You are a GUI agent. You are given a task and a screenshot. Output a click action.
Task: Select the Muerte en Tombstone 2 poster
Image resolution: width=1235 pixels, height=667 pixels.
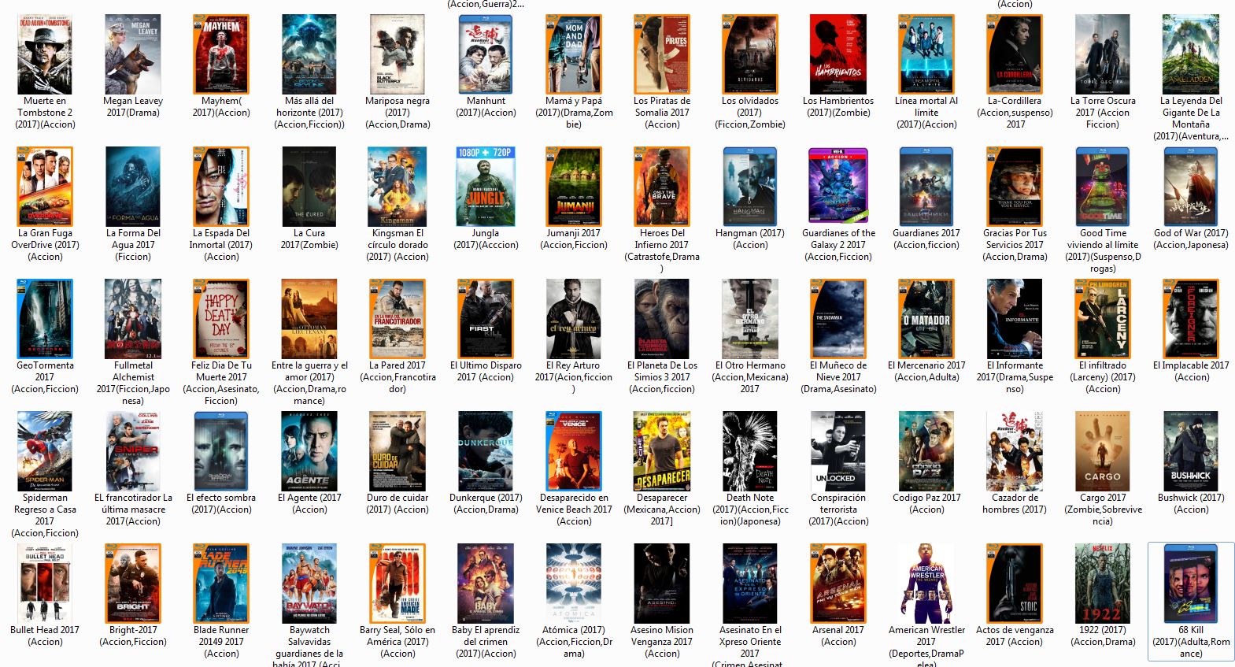click(45, 54)
